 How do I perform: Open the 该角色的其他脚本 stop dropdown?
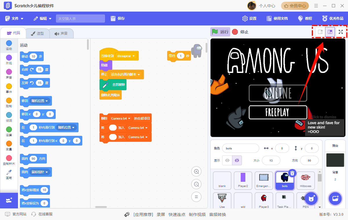[125, 74]
